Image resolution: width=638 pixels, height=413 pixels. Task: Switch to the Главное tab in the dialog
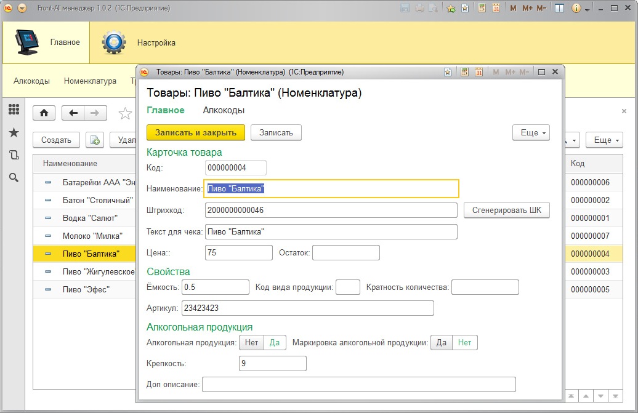coord(166,110)
